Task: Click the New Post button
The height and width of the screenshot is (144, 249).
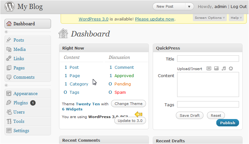Action: (169, 7)
